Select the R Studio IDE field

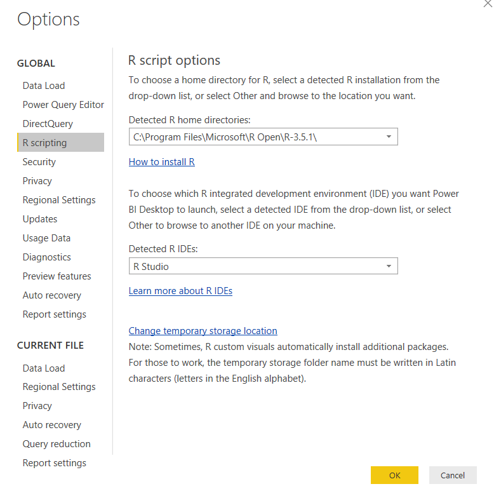pos(263,266)
